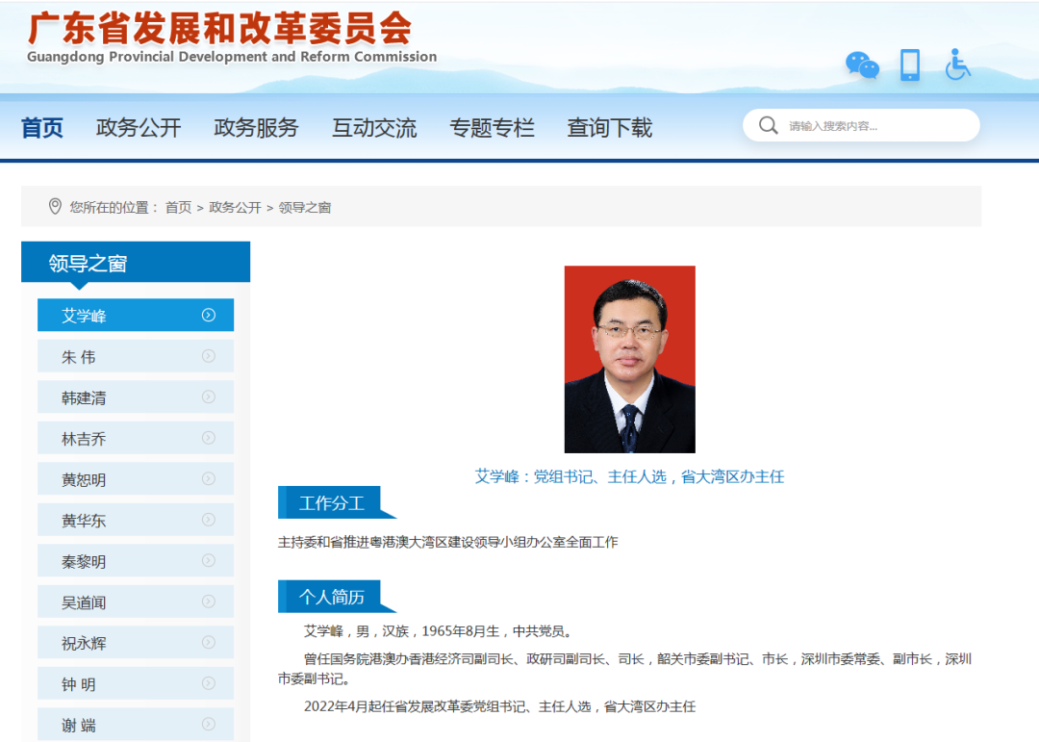Activate the accessibility wheelchair icon
The width and height of the screenshot is (1039, 742).
point(957,65)
